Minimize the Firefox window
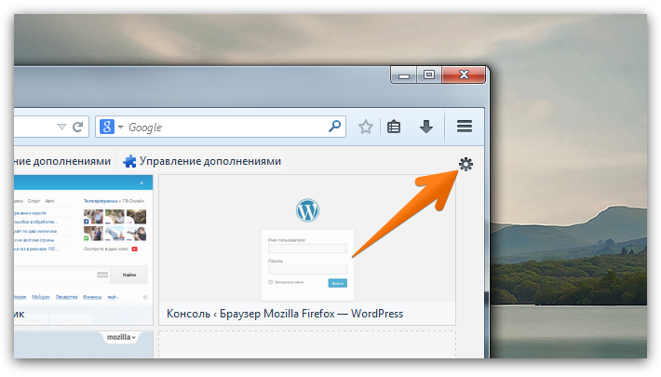This screenshot has width=661, height=377. click(404, 75)
